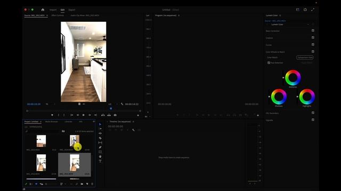
Task: Click the Highlights color wheel
Action: pyautogui.click(x=307, y=97)
